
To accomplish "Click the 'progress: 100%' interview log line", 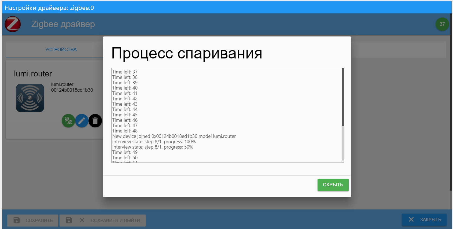I will (x=154, y=142).
